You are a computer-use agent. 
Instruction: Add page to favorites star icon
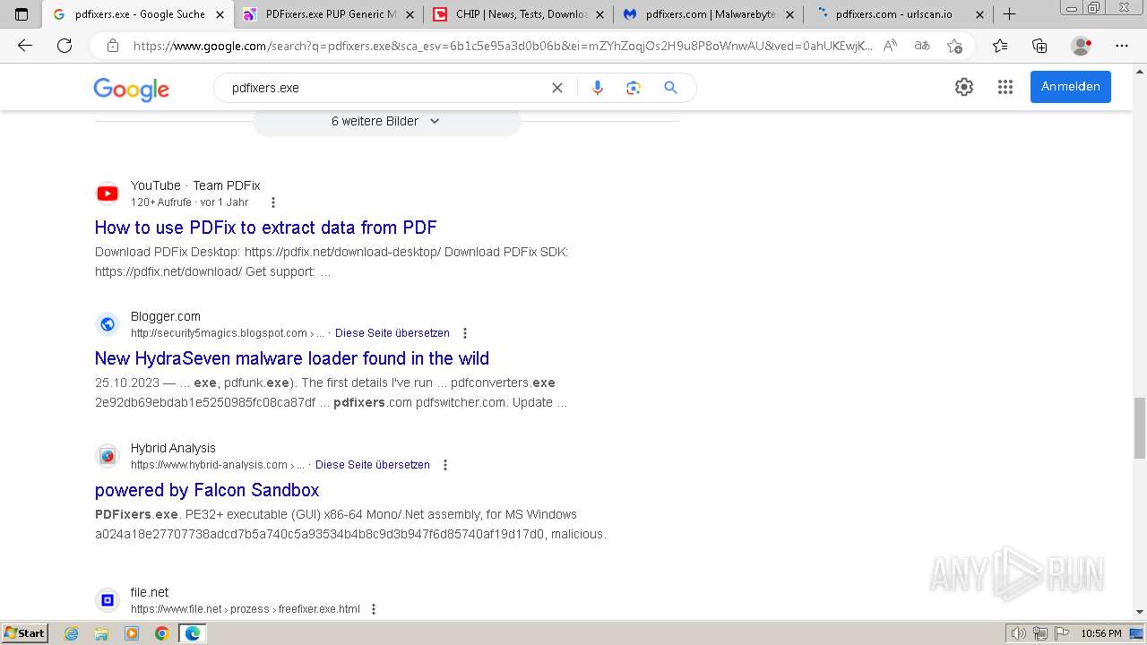[954, 46]
